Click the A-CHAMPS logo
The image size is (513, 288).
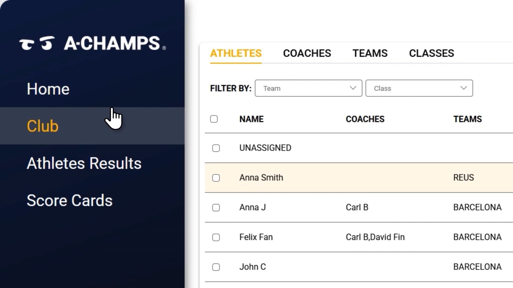[x=92, y=43]
